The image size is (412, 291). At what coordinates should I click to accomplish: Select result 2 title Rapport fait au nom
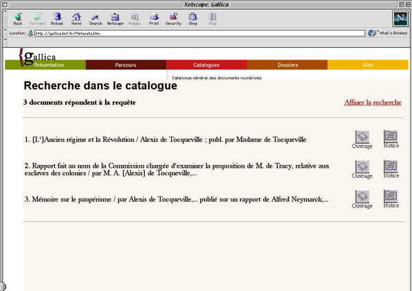[x=176, y=170]
